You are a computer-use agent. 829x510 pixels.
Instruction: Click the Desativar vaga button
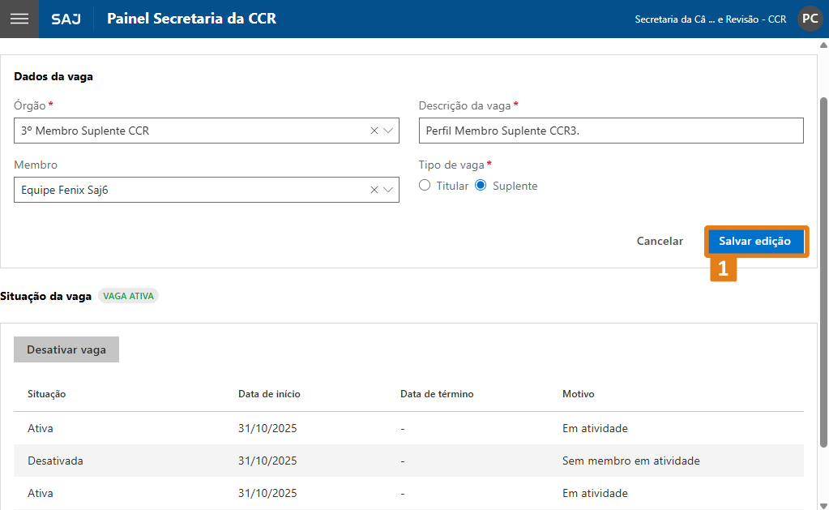tap(66, 349)
